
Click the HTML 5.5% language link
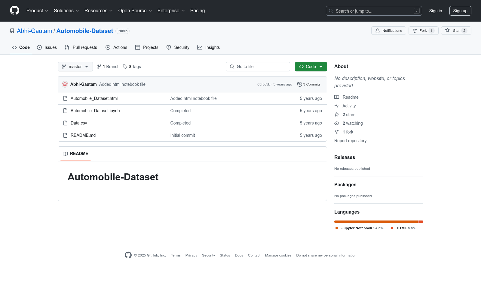[403, 228]
